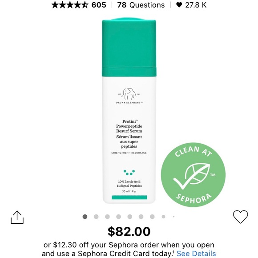Tap the share icon
Screen dimensions: 258x258
click(17, 217)
